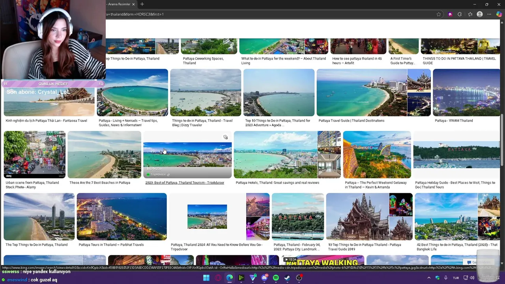Open the Extensions puzzle icon
The image size is (505, 284).
point(460,14)
